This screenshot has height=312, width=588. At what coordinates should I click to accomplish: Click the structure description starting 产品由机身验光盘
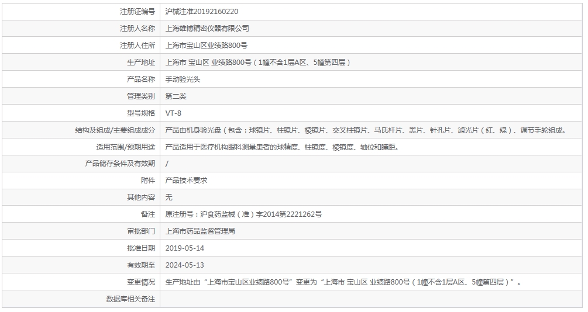click(367, 130)
